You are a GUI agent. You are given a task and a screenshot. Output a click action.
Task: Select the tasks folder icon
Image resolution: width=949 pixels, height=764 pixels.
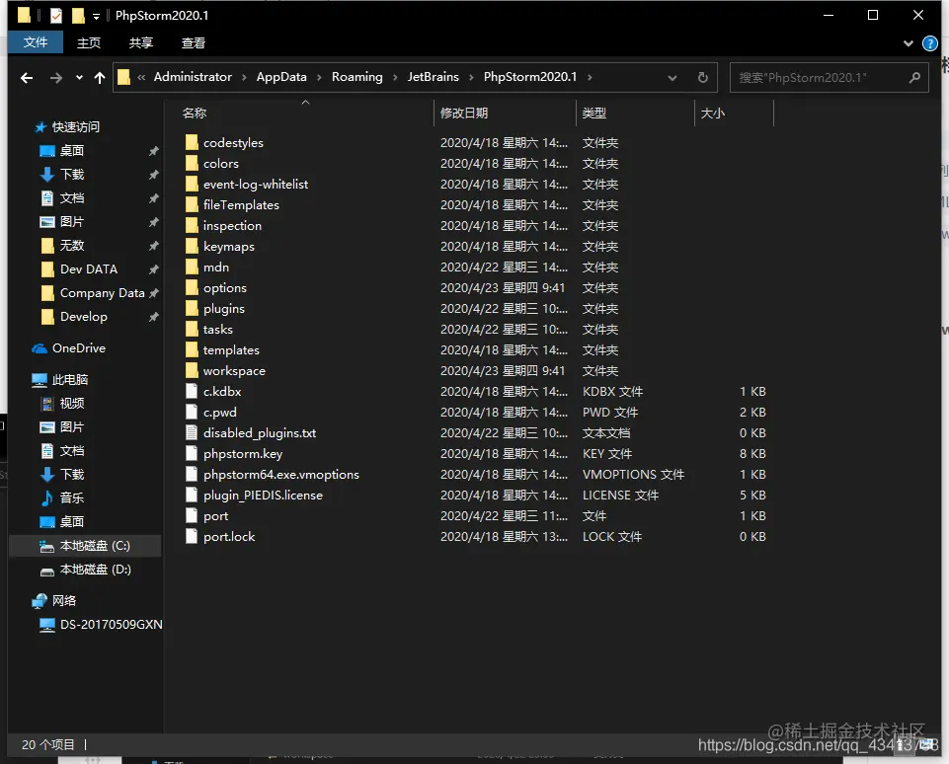(192, 329)
